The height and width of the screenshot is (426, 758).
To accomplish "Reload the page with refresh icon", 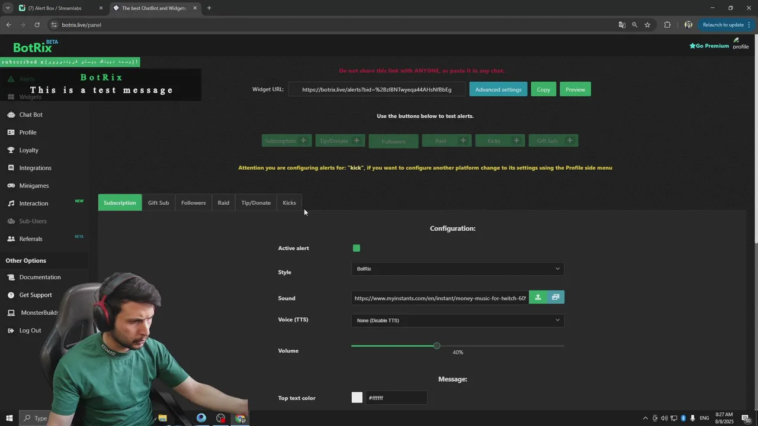I will (37, 25).
